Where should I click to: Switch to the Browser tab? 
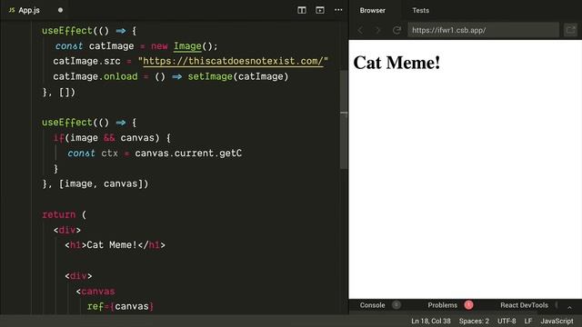pyautogui.click(x=372, y=10)
